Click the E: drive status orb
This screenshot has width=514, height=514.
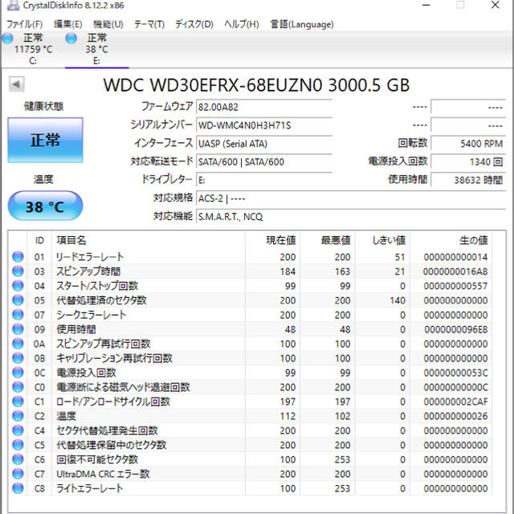coord(71,39)
